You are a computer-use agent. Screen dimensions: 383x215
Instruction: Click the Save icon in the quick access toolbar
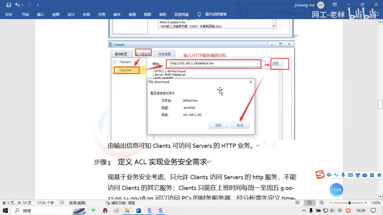tap(8, 5)
